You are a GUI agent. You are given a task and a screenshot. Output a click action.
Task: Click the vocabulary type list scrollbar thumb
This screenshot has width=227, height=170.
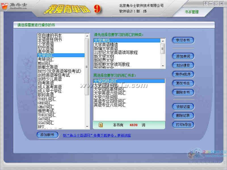point(163,49)
